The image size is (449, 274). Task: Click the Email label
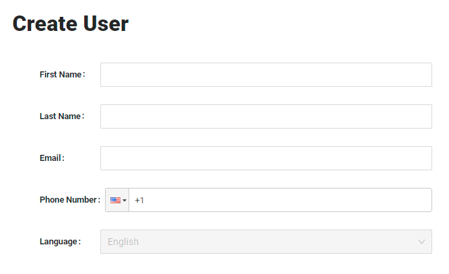(51, 158)
